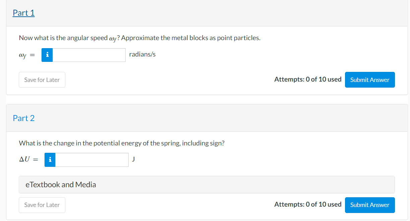Save for Later in Part 2
The width and height of the screenshot is (410, 221).
tap(42, 205)
